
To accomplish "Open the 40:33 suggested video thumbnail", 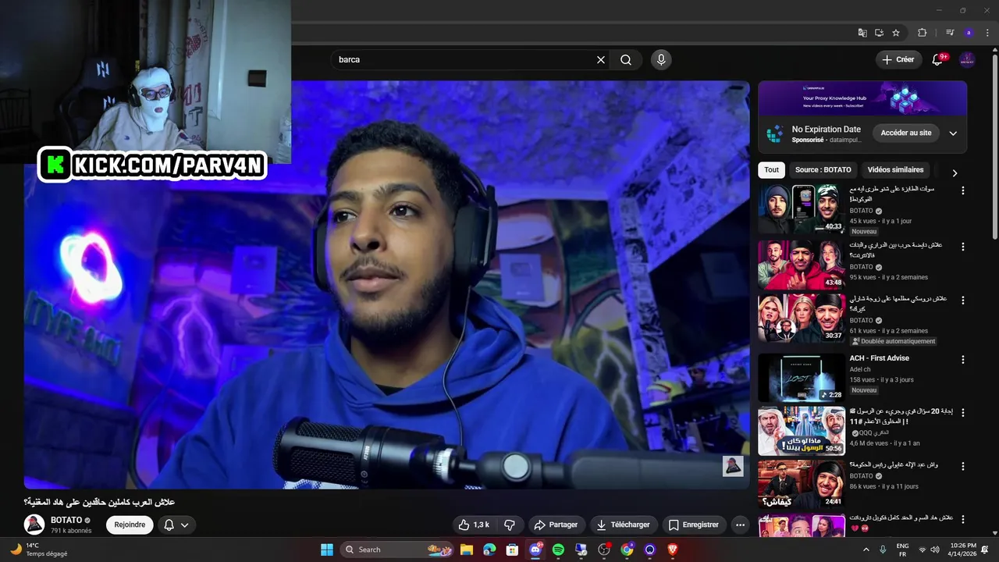I will (x=802, y=208).
